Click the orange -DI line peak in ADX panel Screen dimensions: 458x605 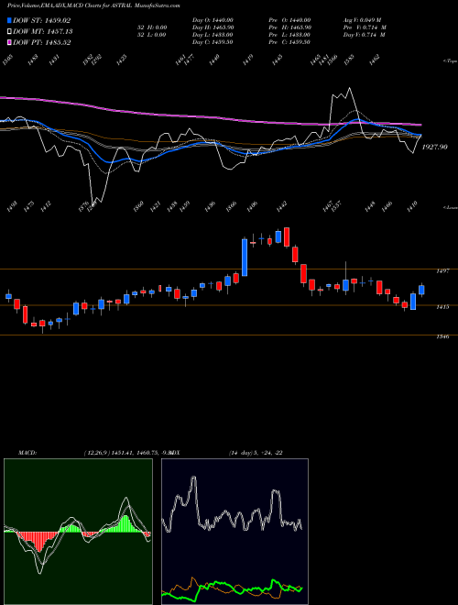(x=192, y=579)
